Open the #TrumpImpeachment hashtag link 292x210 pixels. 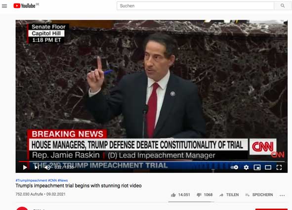pos(31,180)
